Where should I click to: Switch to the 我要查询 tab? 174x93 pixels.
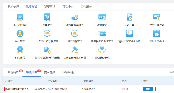pos(50,7)
